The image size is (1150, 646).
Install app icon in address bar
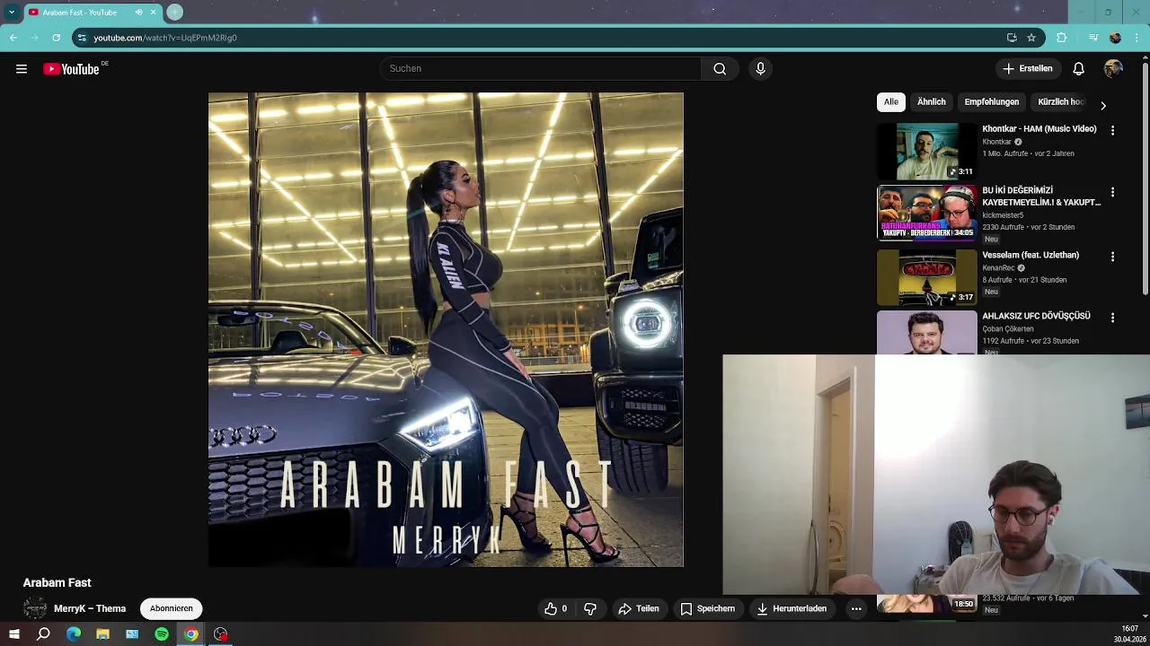[x=1012, y=38]
